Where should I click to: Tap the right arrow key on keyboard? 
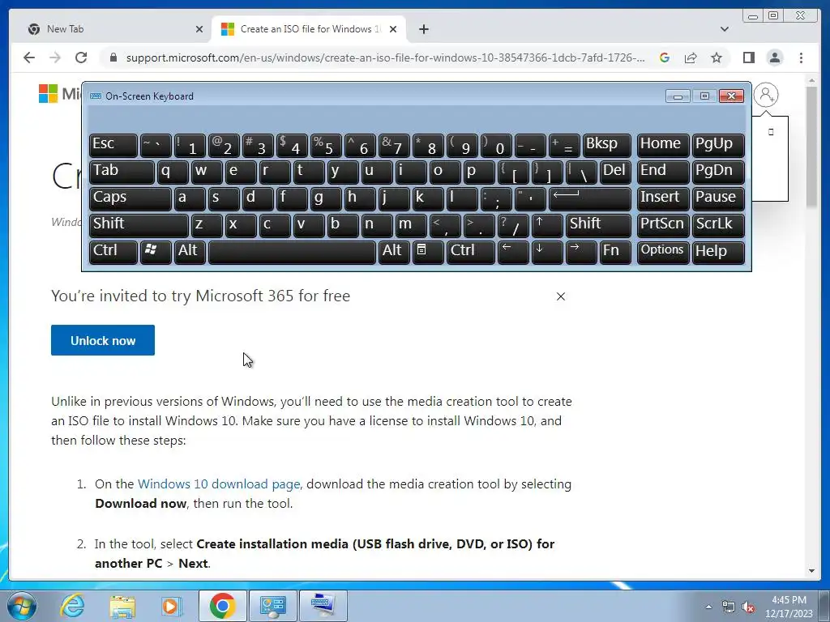581,253
